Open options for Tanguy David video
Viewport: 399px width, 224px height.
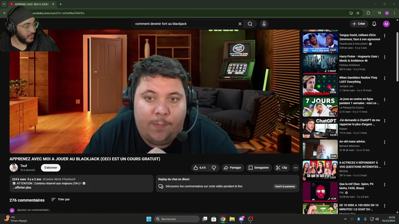pyautogui.click(x=384, y=36)
